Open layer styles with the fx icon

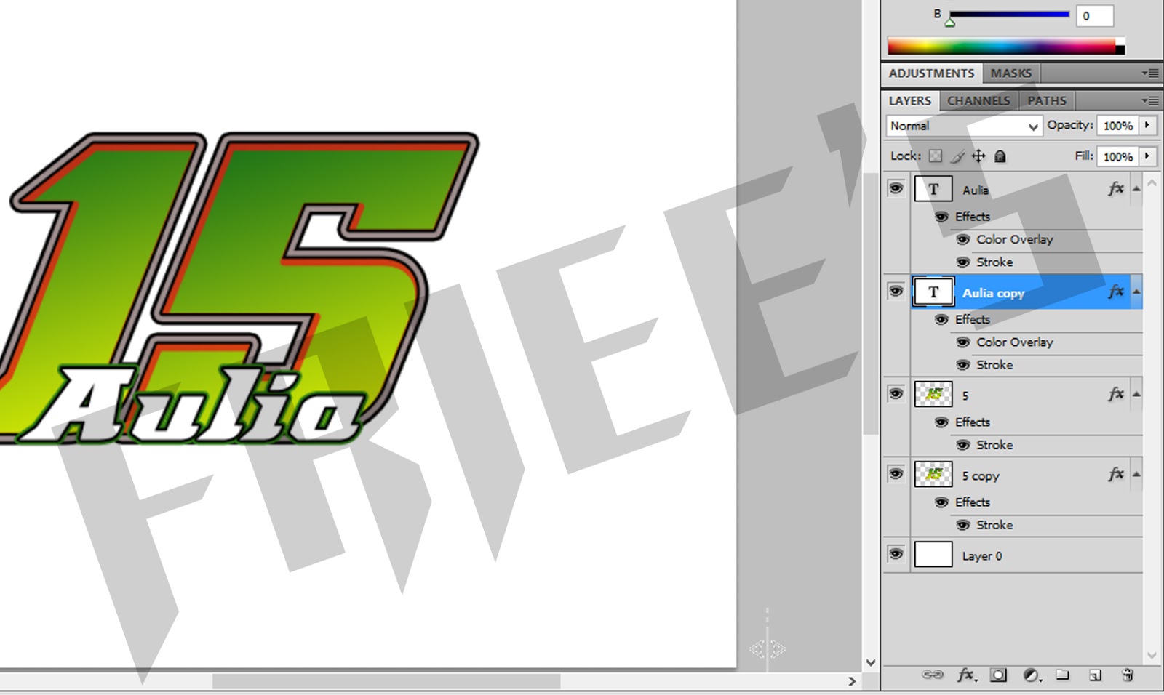coord(968,675)
